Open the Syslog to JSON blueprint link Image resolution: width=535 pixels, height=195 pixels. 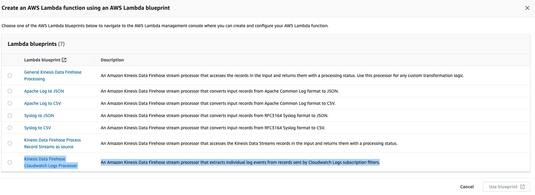[x=39, y=116]
